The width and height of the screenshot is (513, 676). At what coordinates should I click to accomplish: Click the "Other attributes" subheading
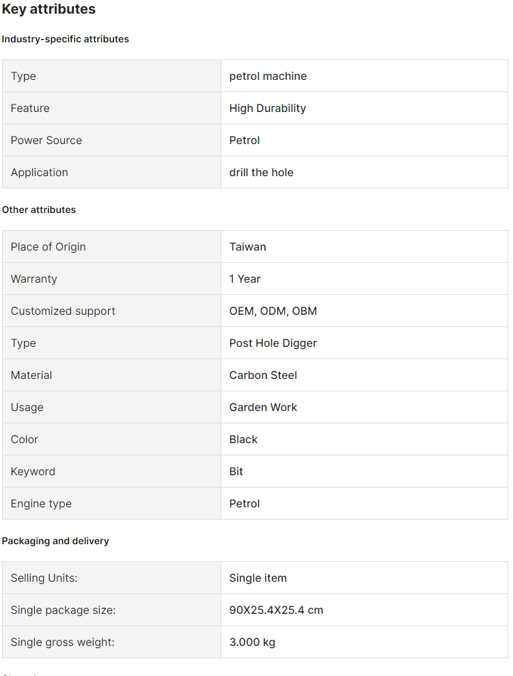[39, 210]
